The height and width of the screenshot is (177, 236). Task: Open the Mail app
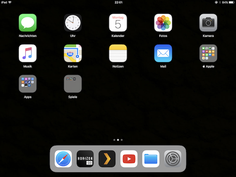pyautogui.click(x=163, y=53)
